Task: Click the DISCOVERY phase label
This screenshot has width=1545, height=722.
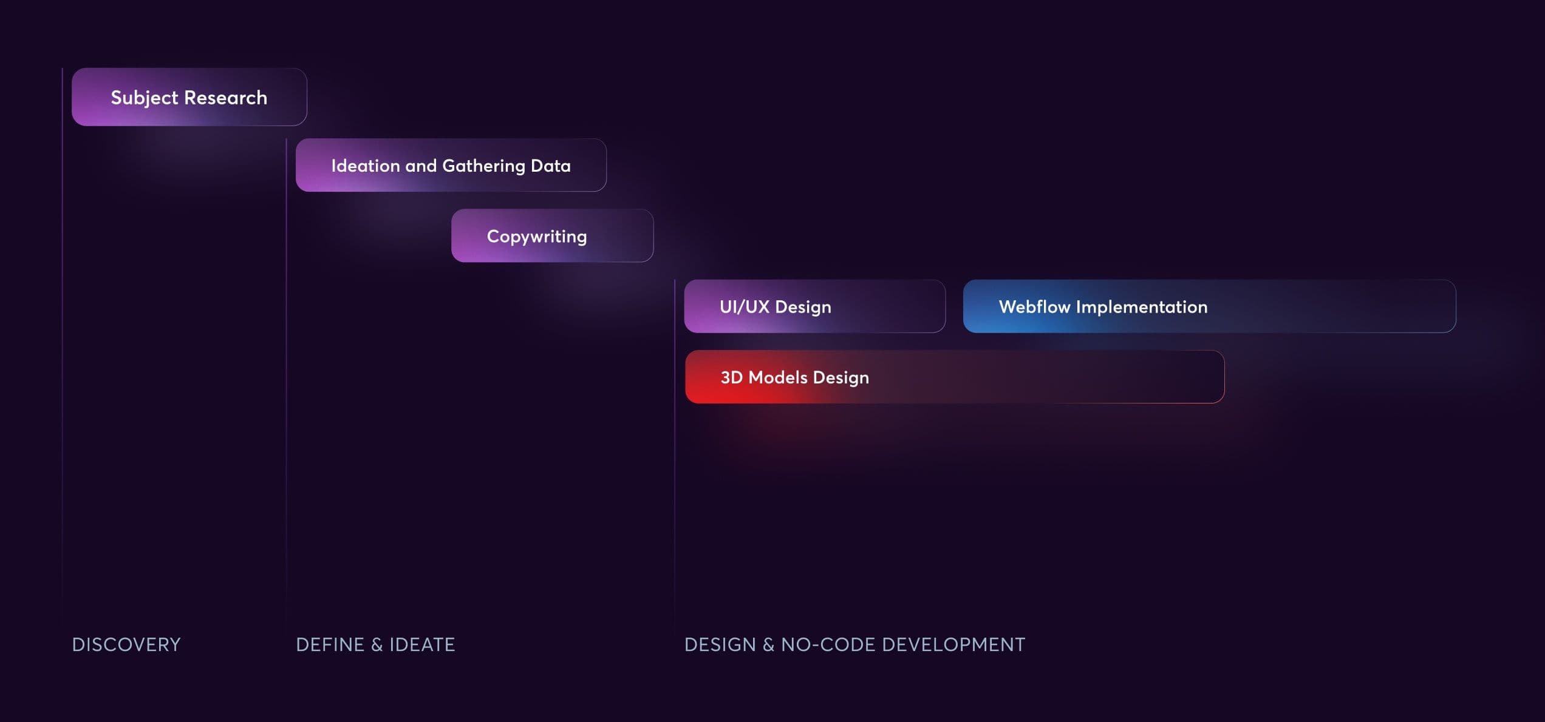Action: 126,644
